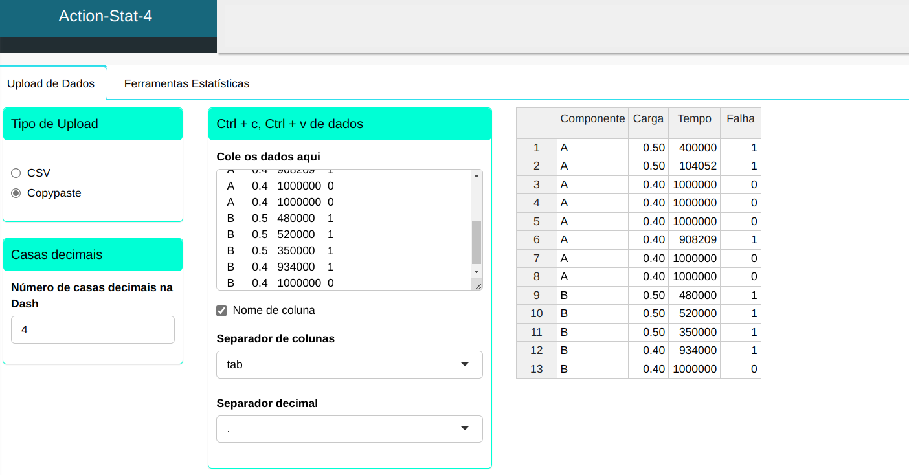Click the textarea scroll down arrow
909x475 pixels.
477,272
